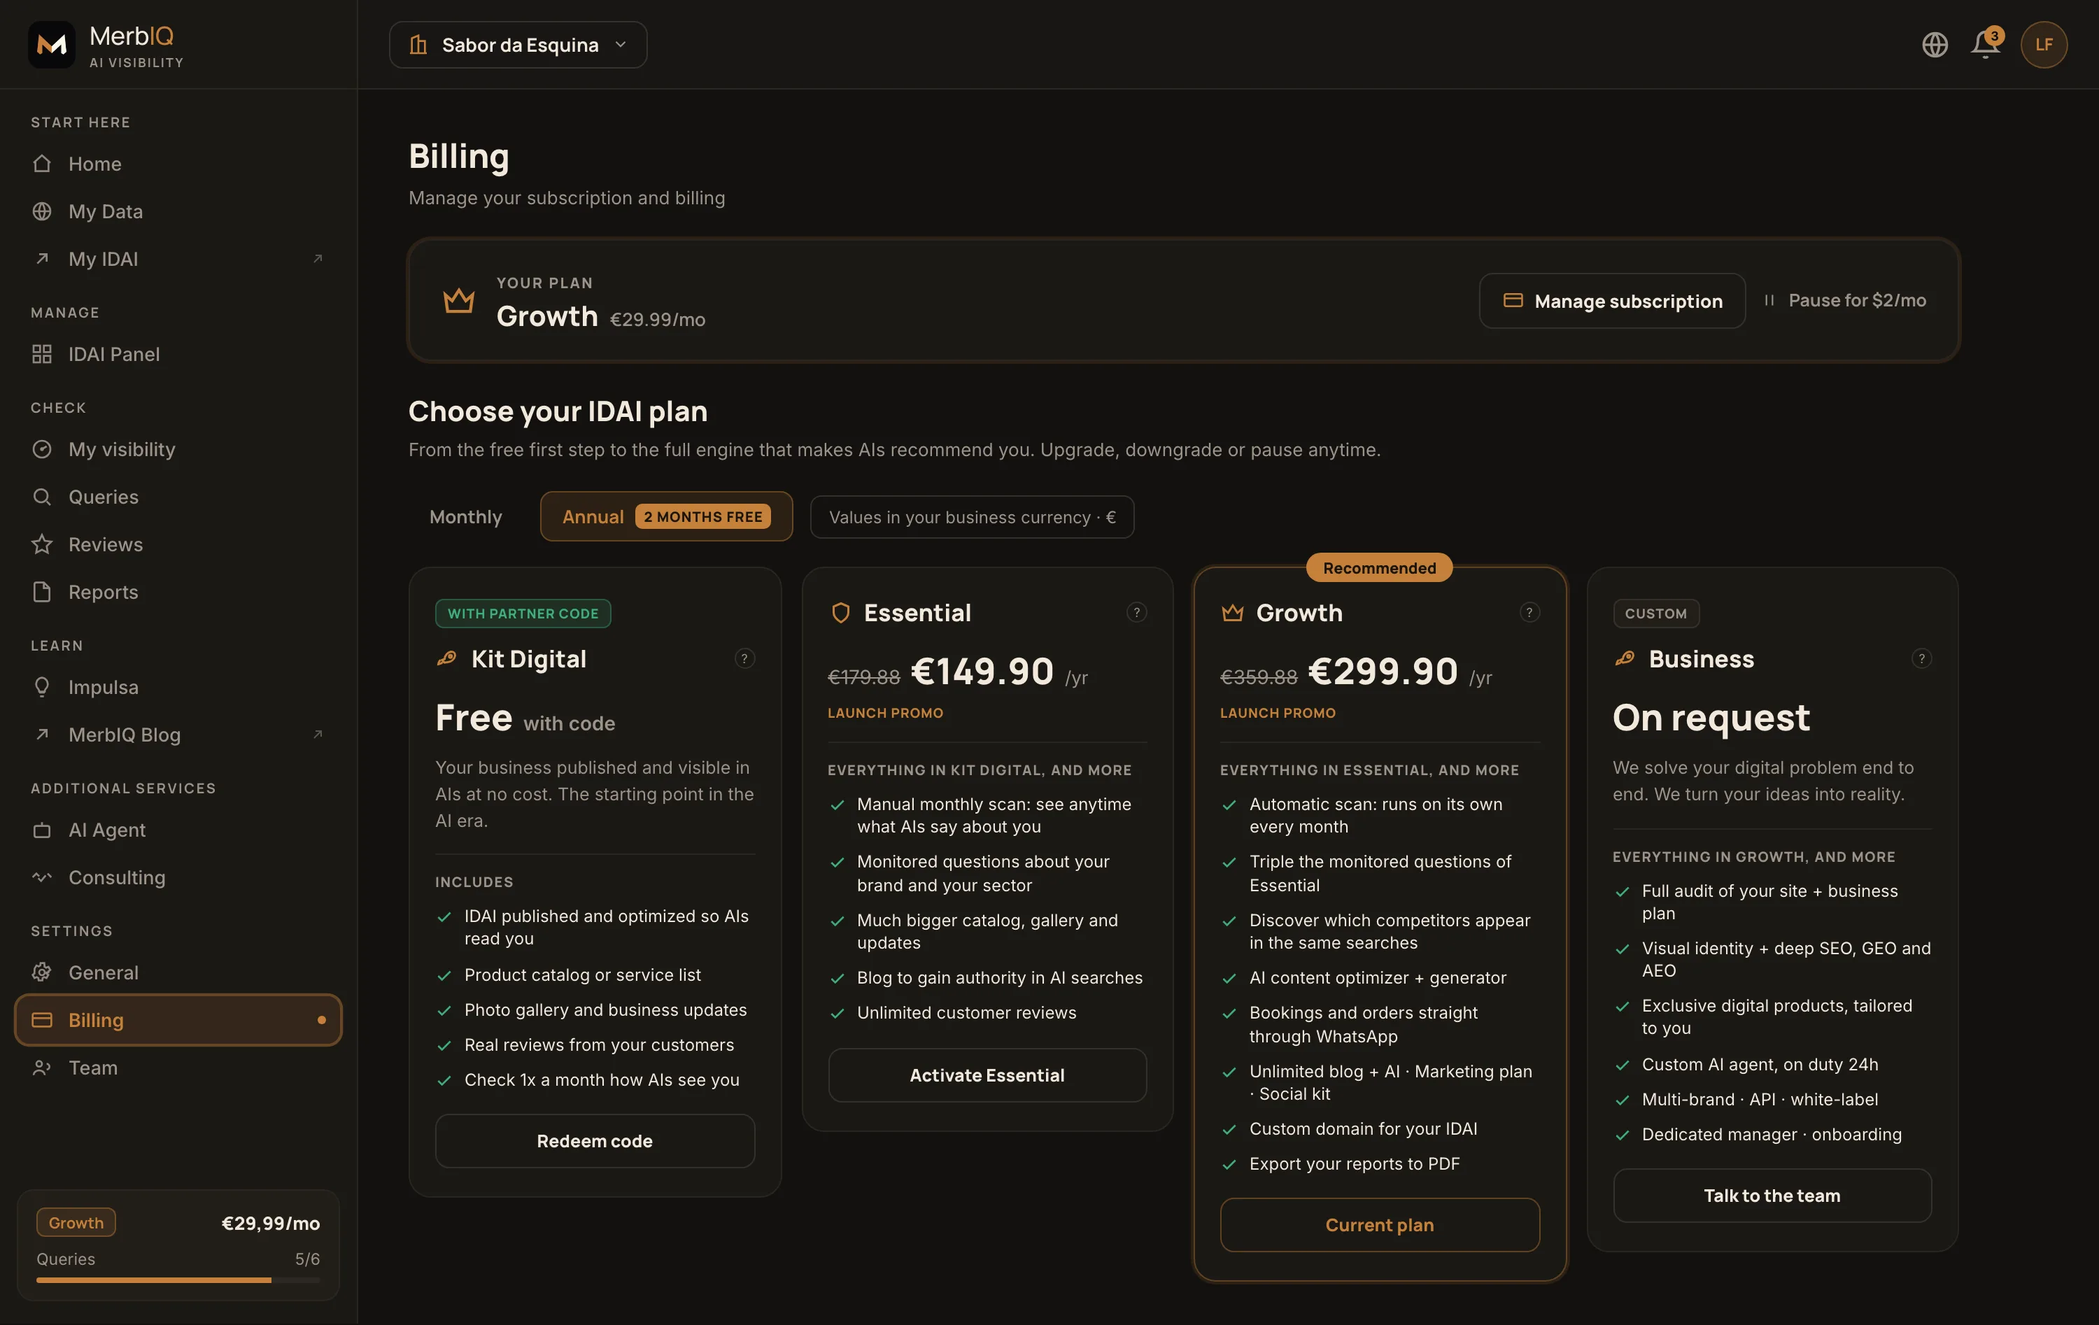Open Impulsa in the Learn section
Image resolution: width=2099 pixels, height=1325 pixels.
click(178, 687)
